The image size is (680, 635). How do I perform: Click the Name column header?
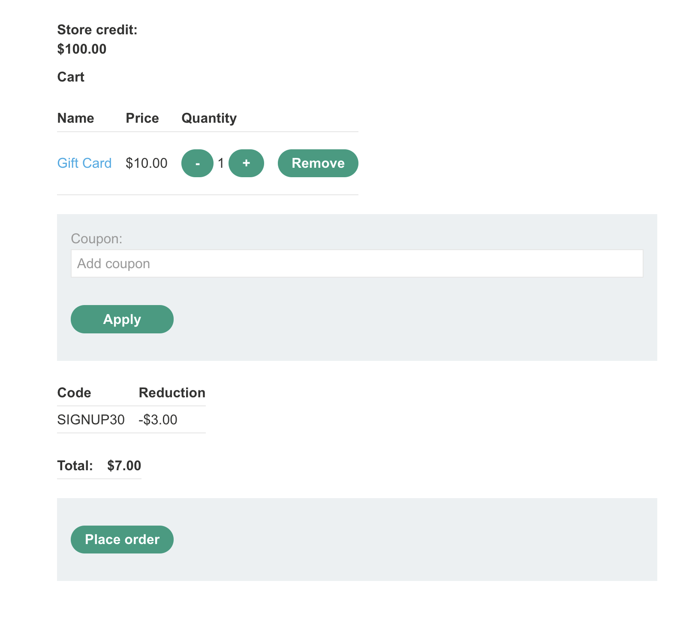75,118
